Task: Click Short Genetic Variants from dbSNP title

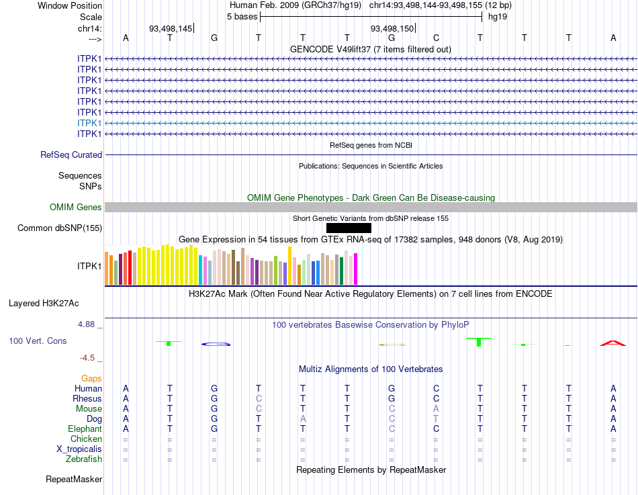Action: click(371, 218)
